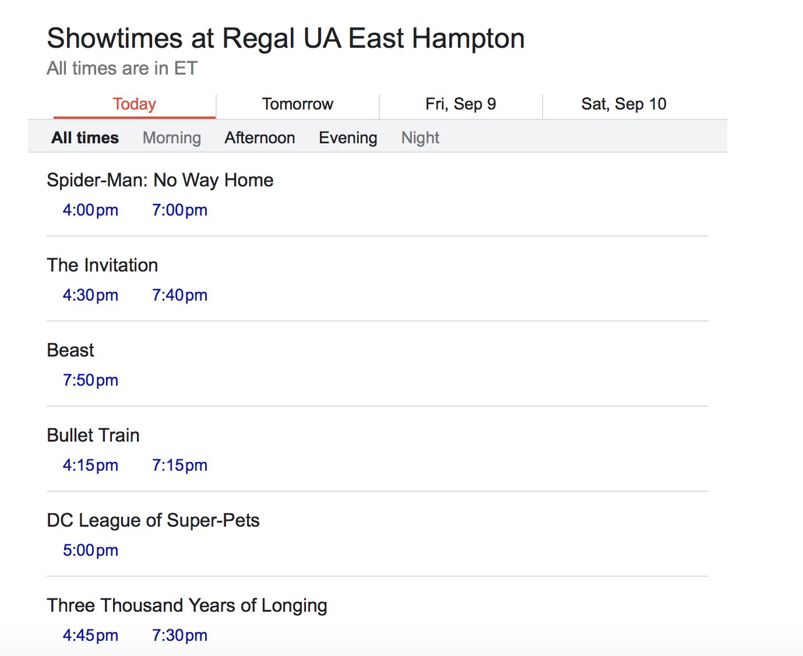
Task: Filter showtimes by Afternoon
Action: (260, 138)
